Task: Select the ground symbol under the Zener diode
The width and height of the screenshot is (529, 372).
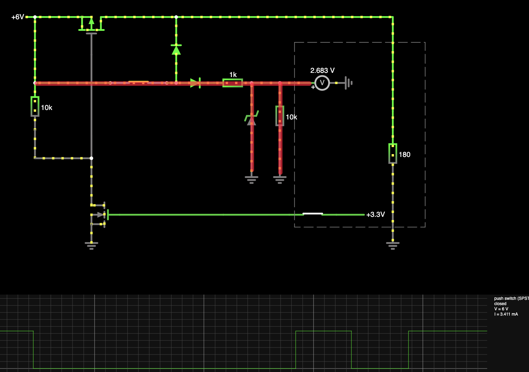Action: 252,179
